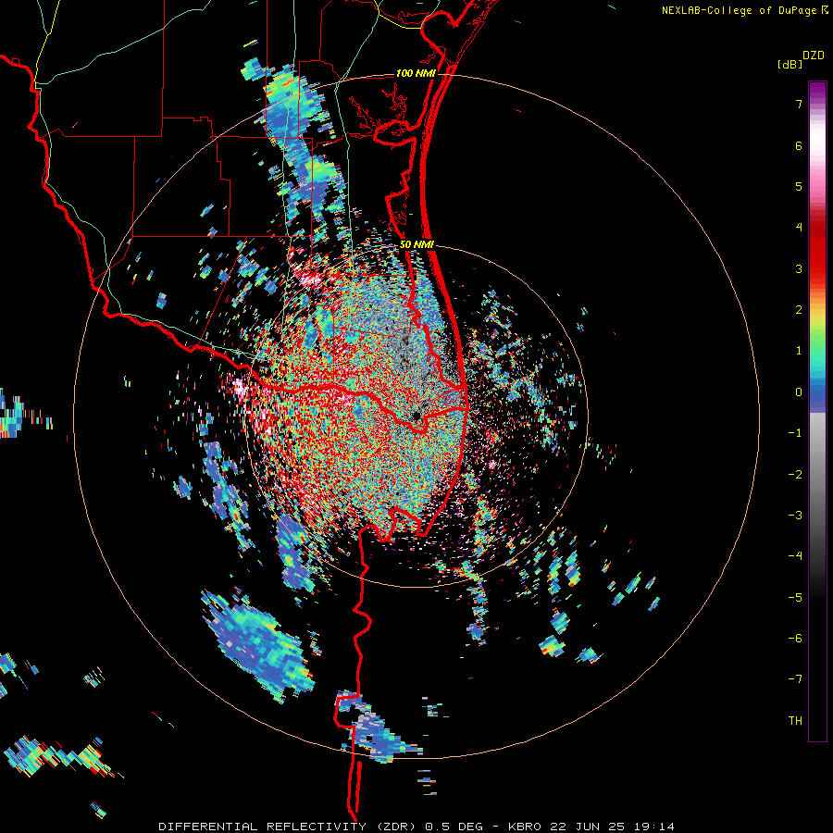Click the 1 dB value on the color scale
This screenshot has height=833, width=833.
tap(799, 351)
